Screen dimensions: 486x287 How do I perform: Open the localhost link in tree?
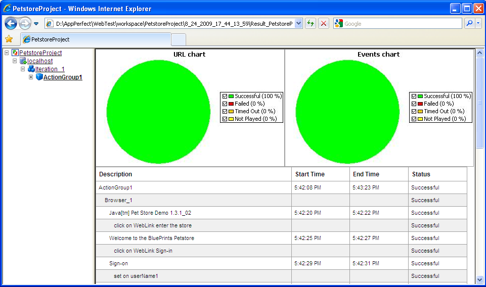click(40, 61)
